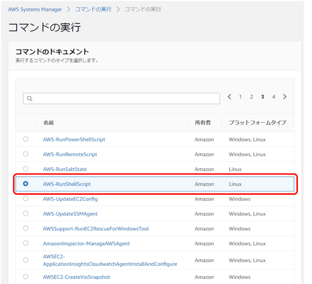
Task: Open AWS-UpdateEC2Config document link
Action: click(70, 199)
